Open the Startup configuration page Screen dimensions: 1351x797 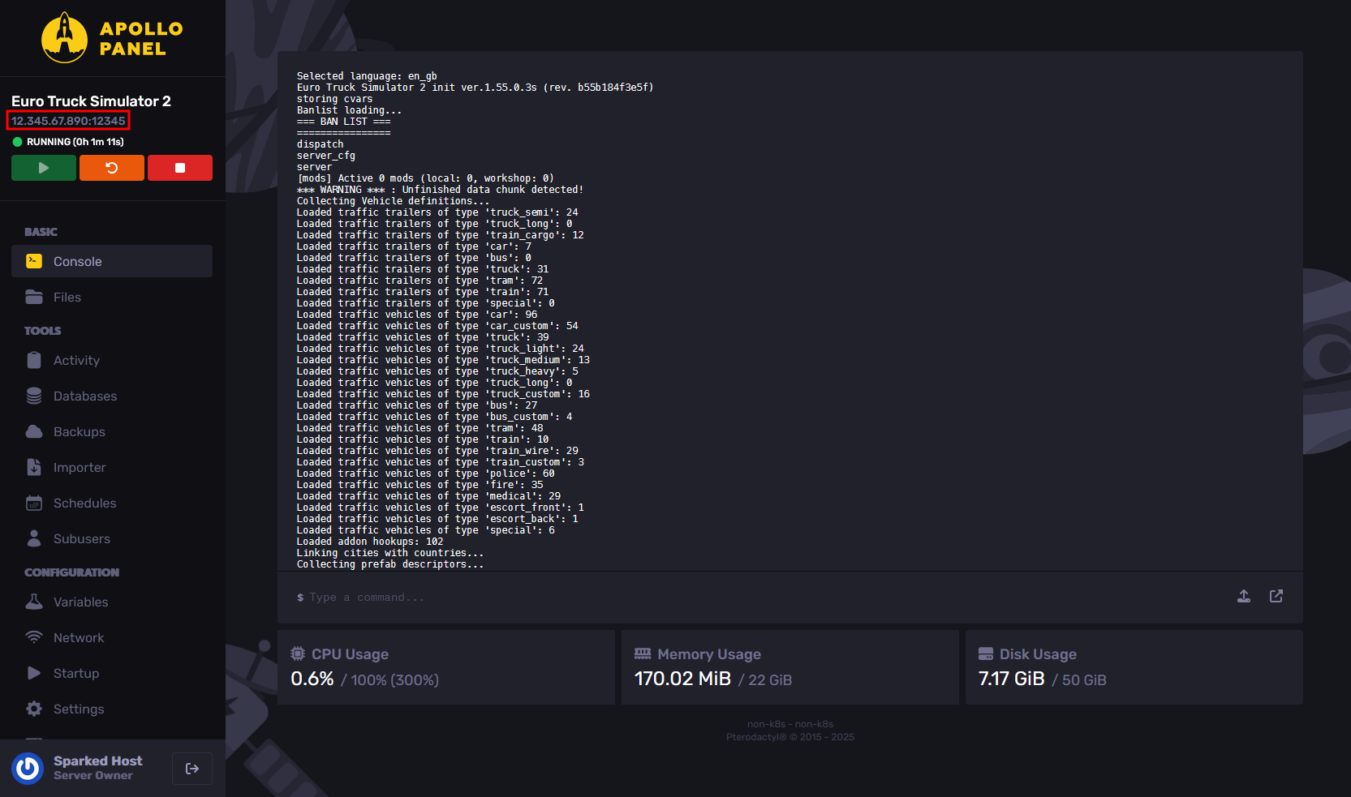point(112,673)
